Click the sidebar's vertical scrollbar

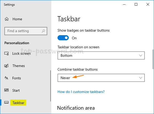pos(51,85)
